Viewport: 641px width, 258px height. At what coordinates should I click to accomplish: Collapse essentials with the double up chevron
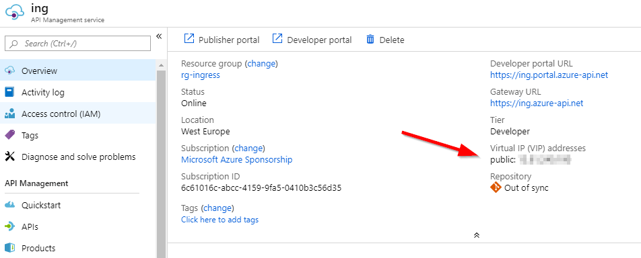coord(476,235)
